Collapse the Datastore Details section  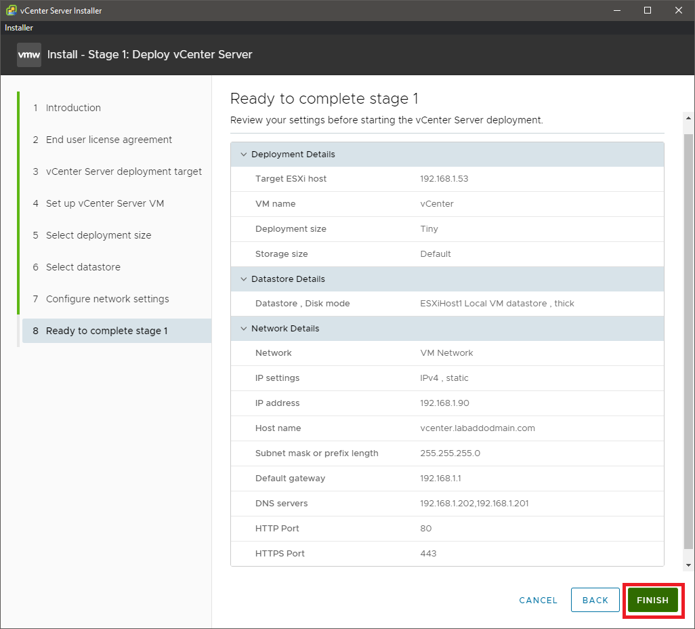(x=244, y=279)
